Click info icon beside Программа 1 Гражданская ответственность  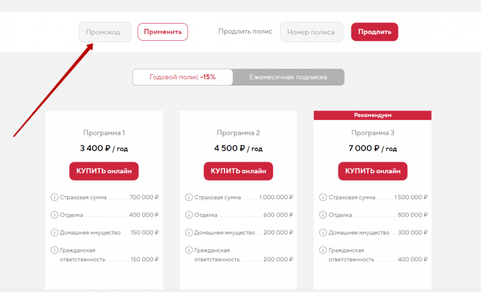54,250
